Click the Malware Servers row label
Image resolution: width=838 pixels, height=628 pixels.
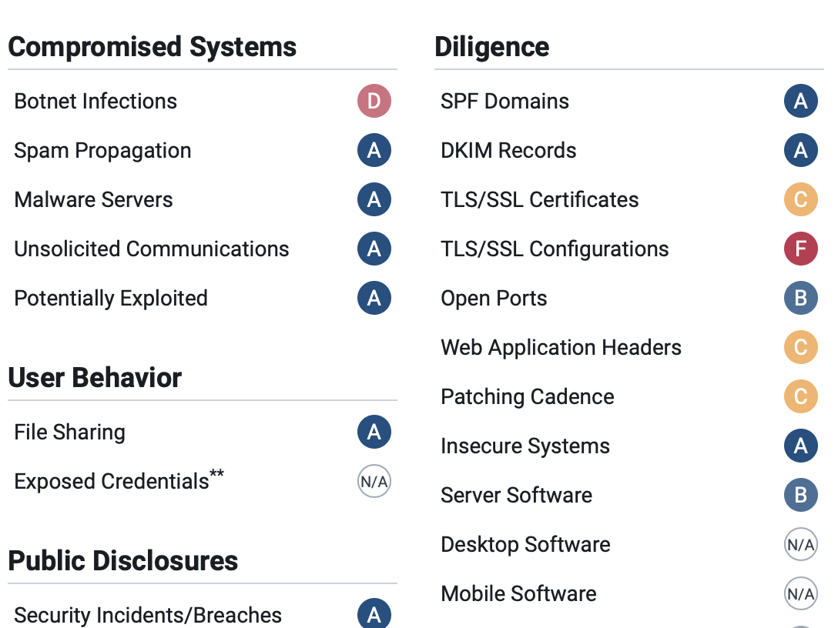point(93,199)
